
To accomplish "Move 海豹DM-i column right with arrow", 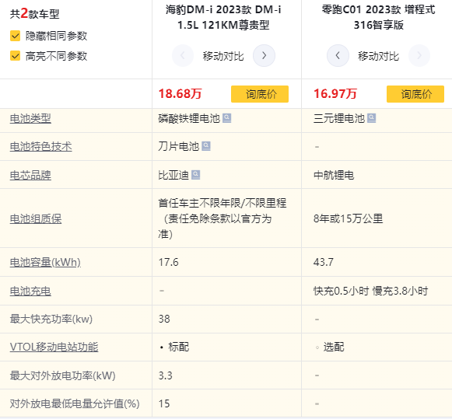I will tap(264, 55).
